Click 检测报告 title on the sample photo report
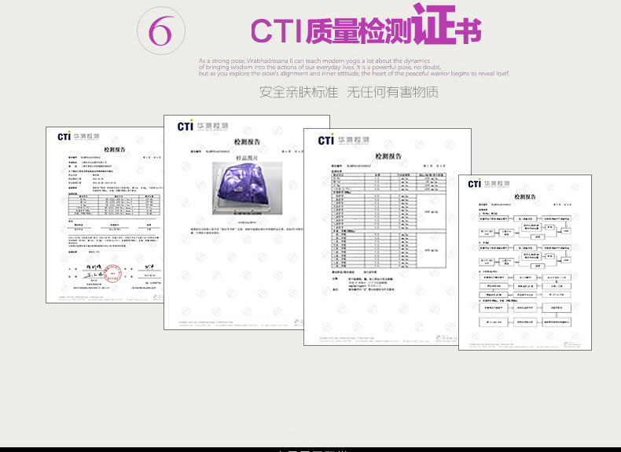Viewport: 621px width, 452px height. 247,141
